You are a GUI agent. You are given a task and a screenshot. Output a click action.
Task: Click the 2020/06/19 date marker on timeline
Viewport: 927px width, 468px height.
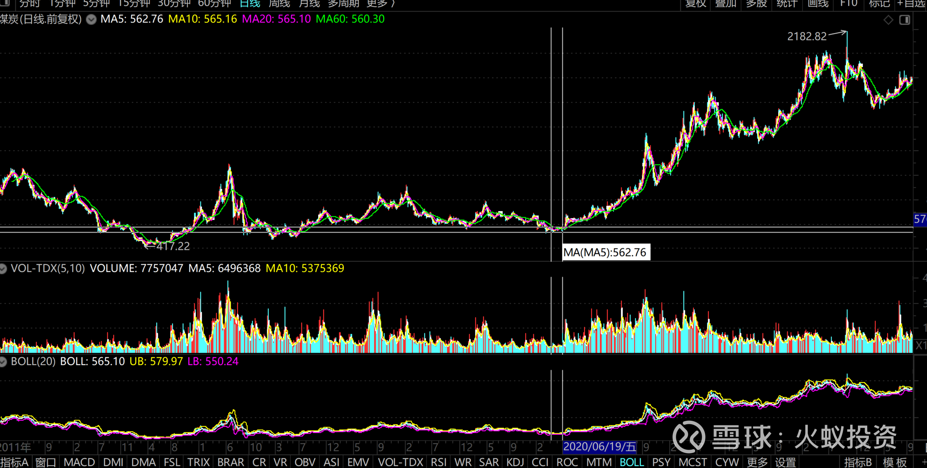pos(600,447)
